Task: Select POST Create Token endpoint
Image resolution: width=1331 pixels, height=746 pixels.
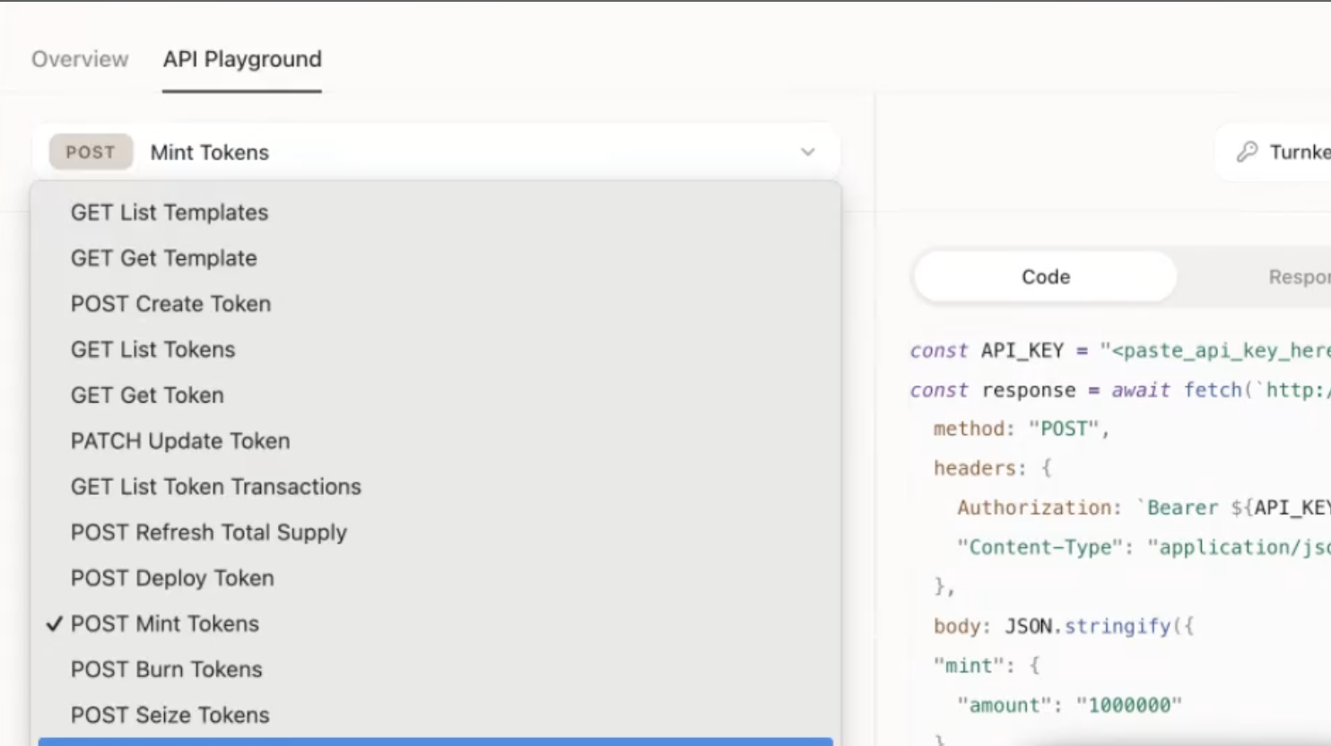Action: point(170,304)
